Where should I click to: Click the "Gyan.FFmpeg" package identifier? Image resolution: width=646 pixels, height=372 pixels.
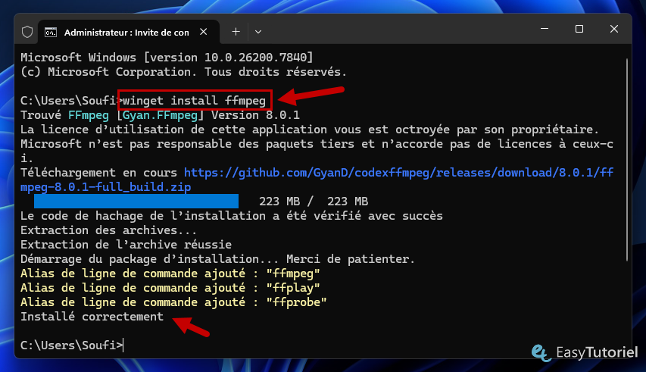pyautogui.click(x=160, y=115)
